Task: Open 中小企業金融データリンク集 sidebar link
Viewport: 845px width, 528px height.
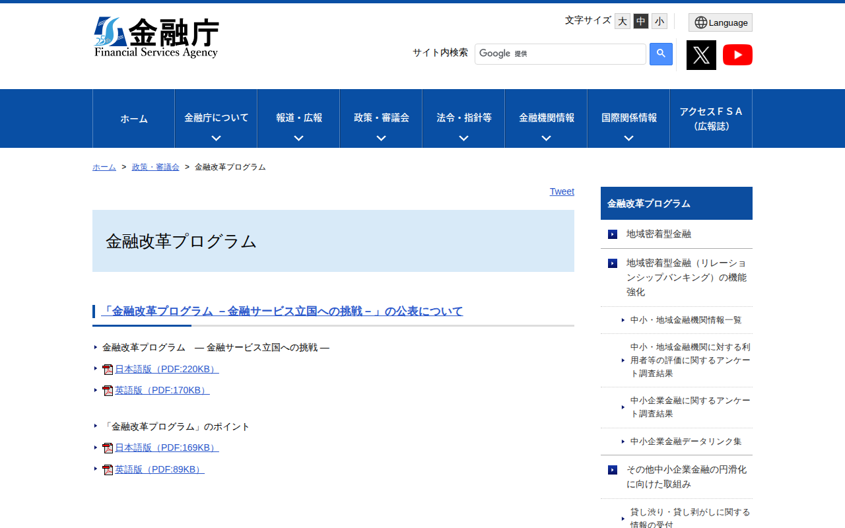Action: click(x=686, y=442)
